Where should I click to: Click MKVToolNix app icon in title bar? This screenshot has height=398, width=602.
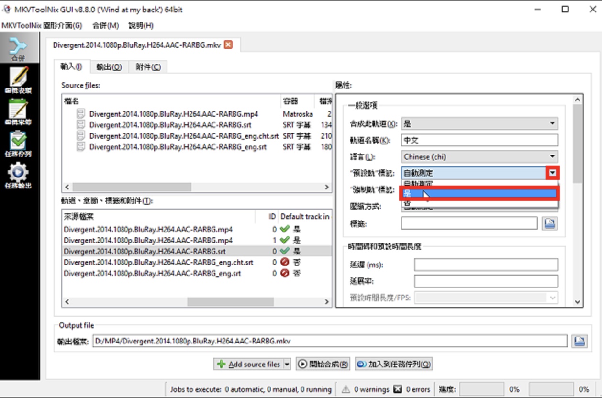click(x=7, y=9)
